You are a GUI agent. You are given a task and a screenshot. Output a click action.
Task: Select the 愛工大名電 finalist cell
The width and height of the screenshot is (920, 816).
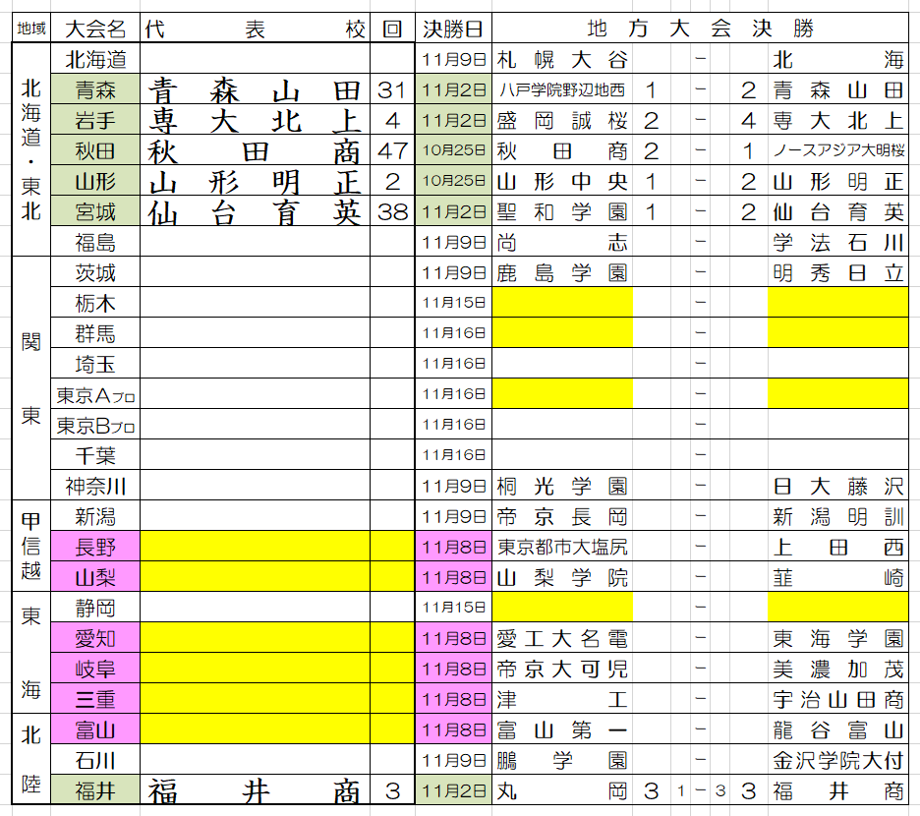click(x=562, y=638)
